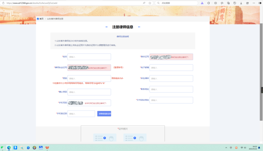263x151 pixels.
Task: Open the Collections icon in toolbar
Action: click(228, 3)
